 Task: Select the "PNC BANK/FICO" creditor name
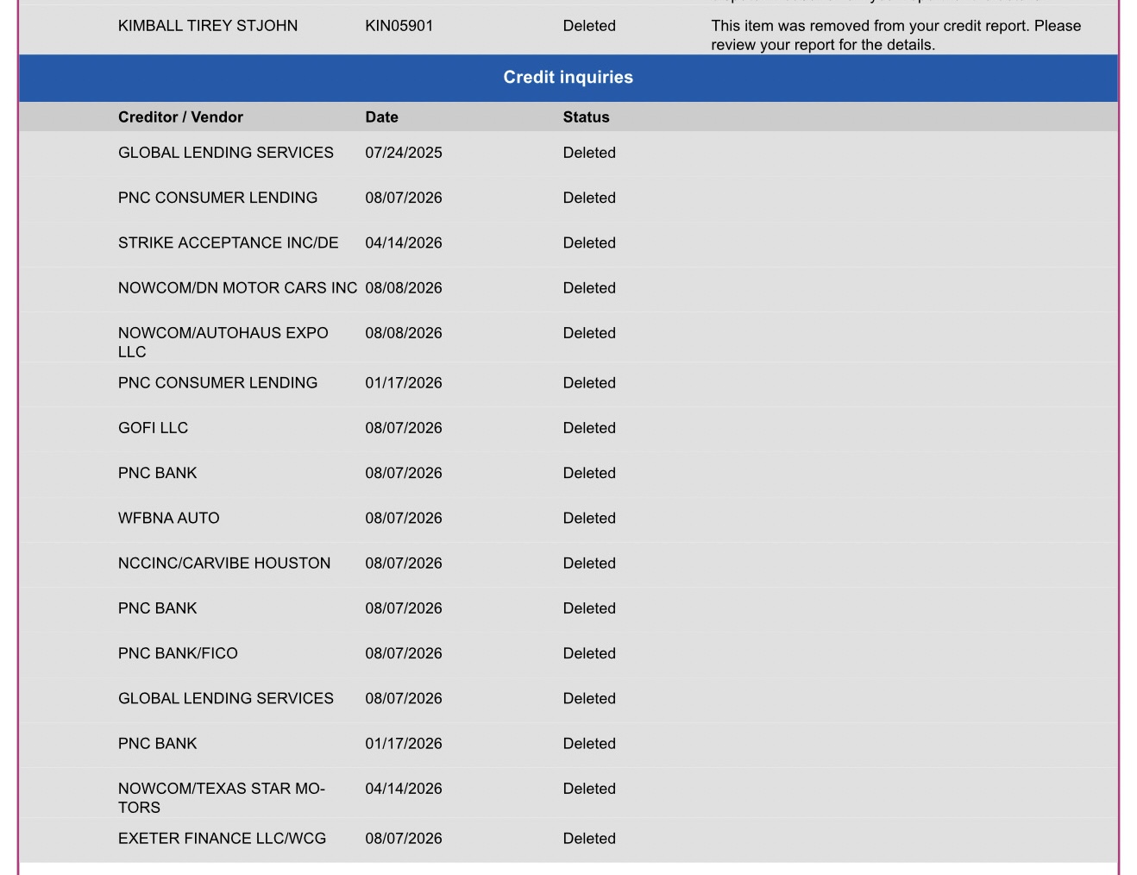click(178, 653)
